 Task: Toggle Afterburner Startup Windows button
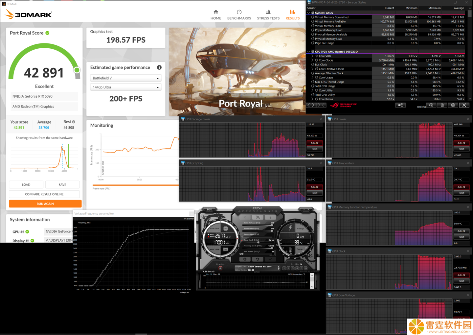coord(220,268)
